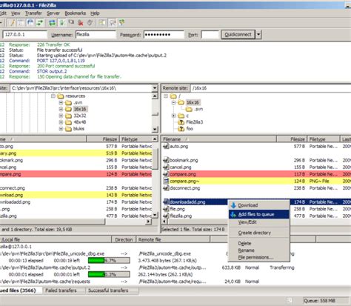Toggle transfer queue display icon
The height and width of the screenshot is (306, 351).
click(x=39, y=23)
